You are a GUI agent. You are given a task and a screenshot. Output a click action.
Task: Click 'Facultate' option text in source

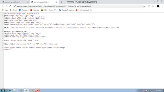(106, 28)
